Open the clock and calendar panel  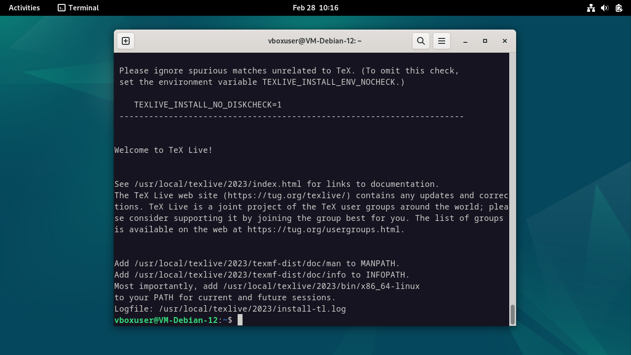point(315,8)
